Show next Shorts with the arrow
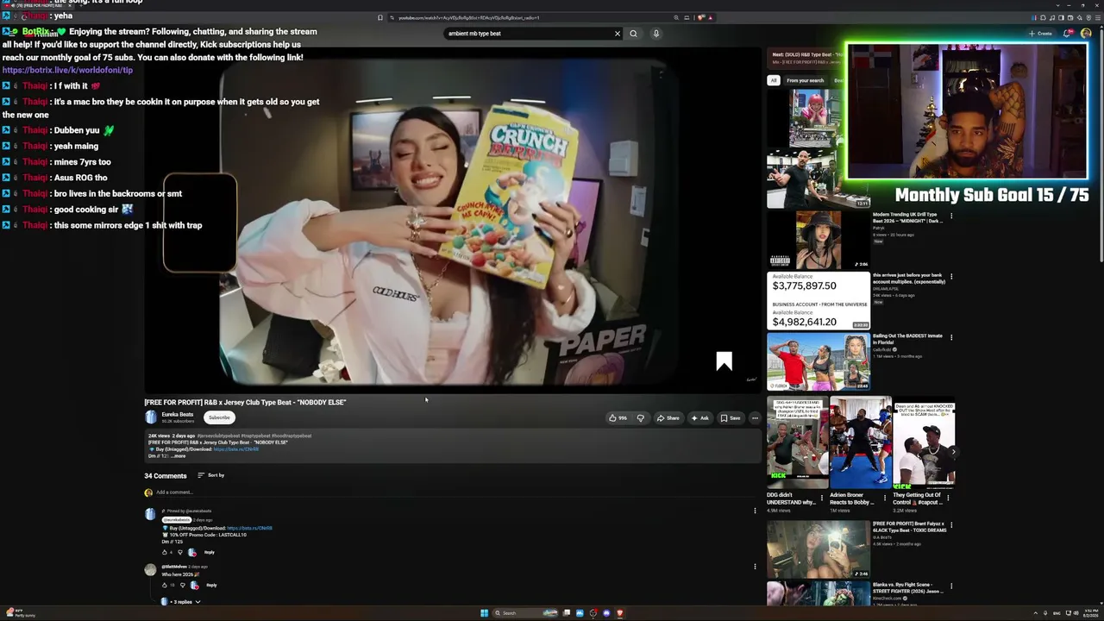 953,452
